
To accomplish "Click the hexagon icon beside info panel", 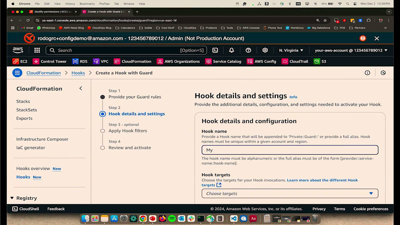I will coord(383,73).
